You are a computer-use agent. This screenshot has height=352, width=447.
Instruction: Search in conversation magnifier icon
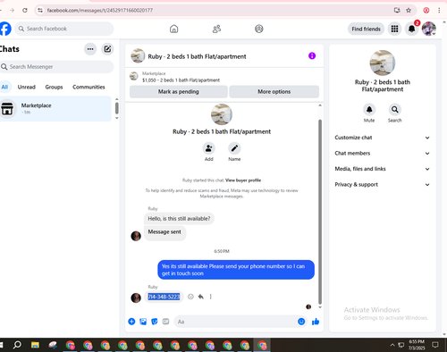click(x=394, y=109)
